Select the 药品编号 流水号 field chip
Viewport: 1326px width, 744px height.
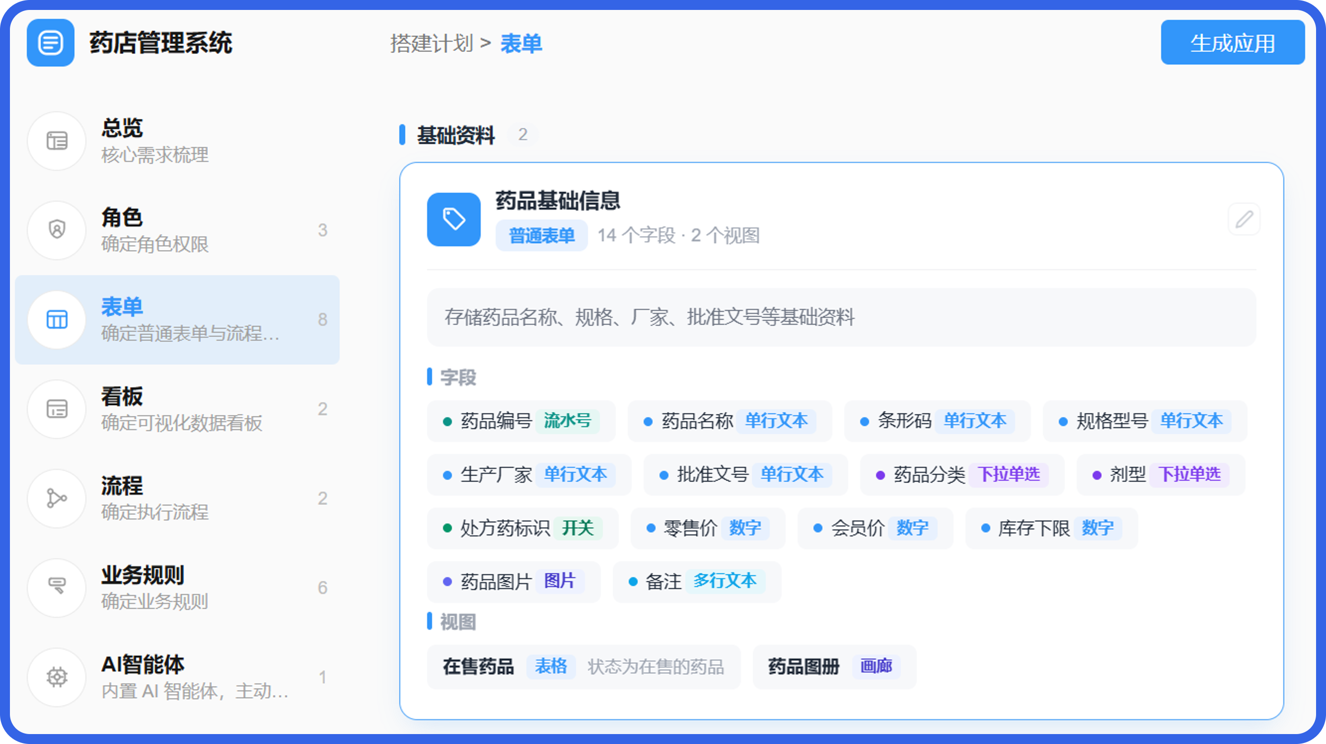click(x=521, y=421)
